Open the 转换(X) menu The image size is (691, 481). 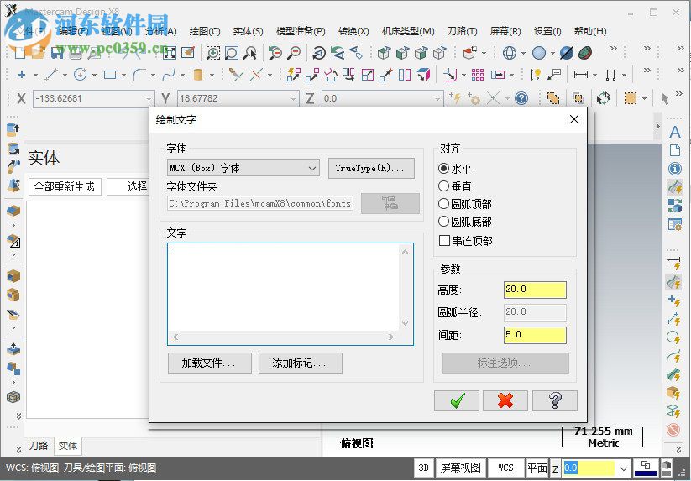pyautogui.click(x=353, y=31)
